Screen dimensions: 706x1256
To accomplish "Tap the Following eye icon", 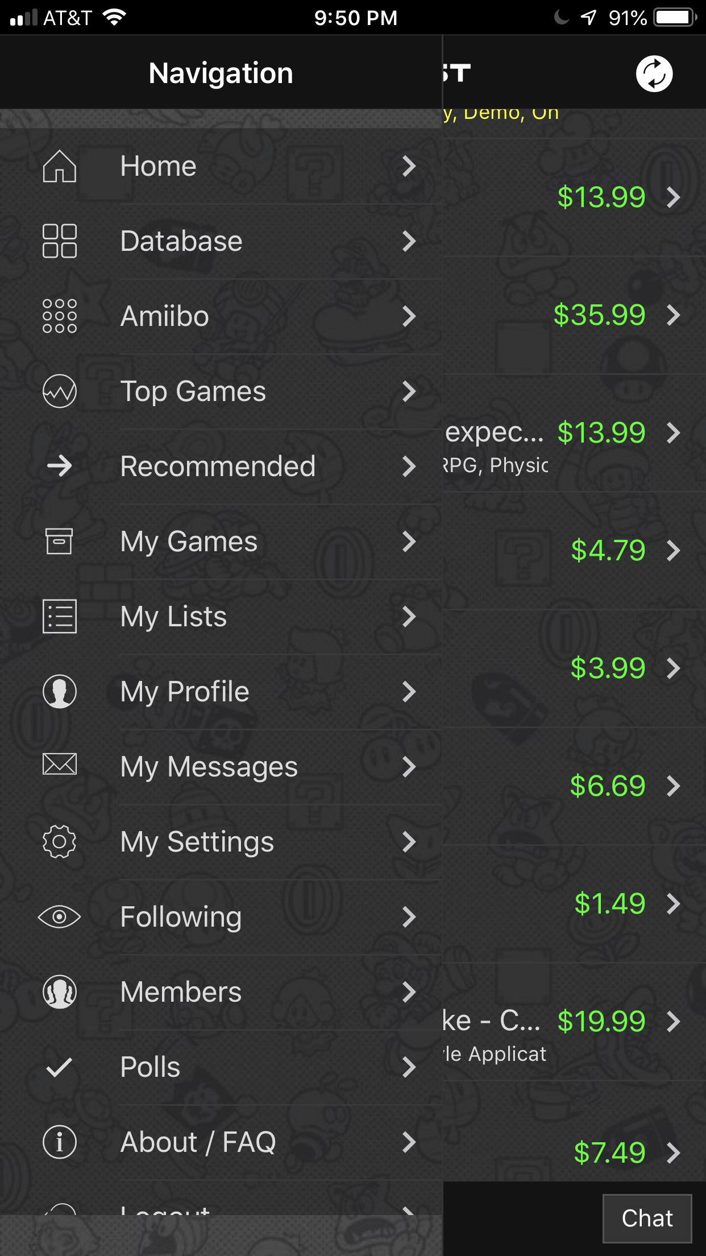I will click(59, 916).
